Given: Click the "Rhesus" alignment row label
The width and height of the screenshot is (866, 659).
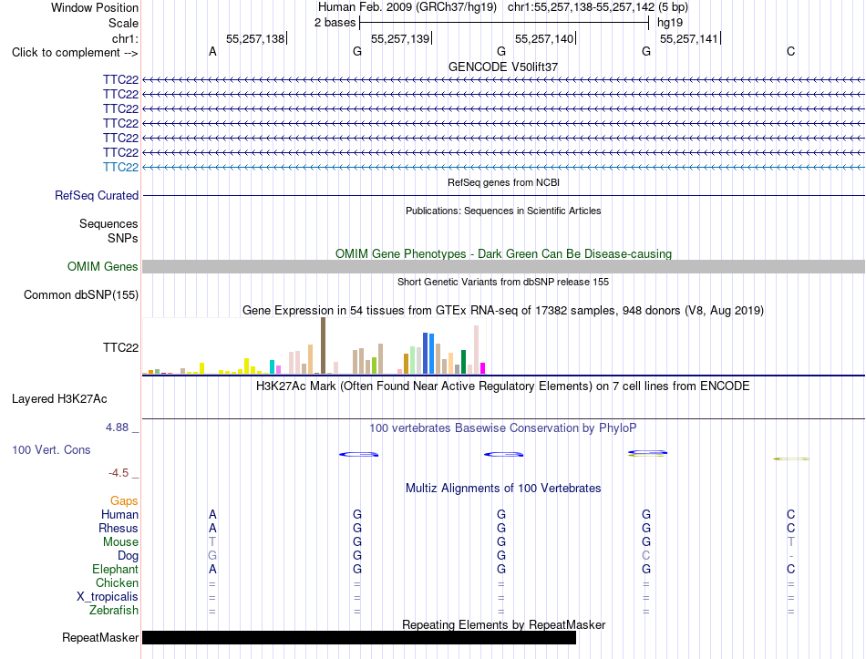Looking at the screenshot, I should pyautogui.click(x=119, y=528).
